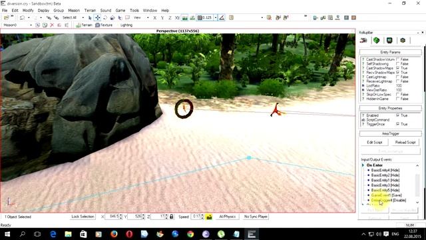Uncheck the TriggerOnce checkbox
The image size is (426, 240).
point(398,124)
